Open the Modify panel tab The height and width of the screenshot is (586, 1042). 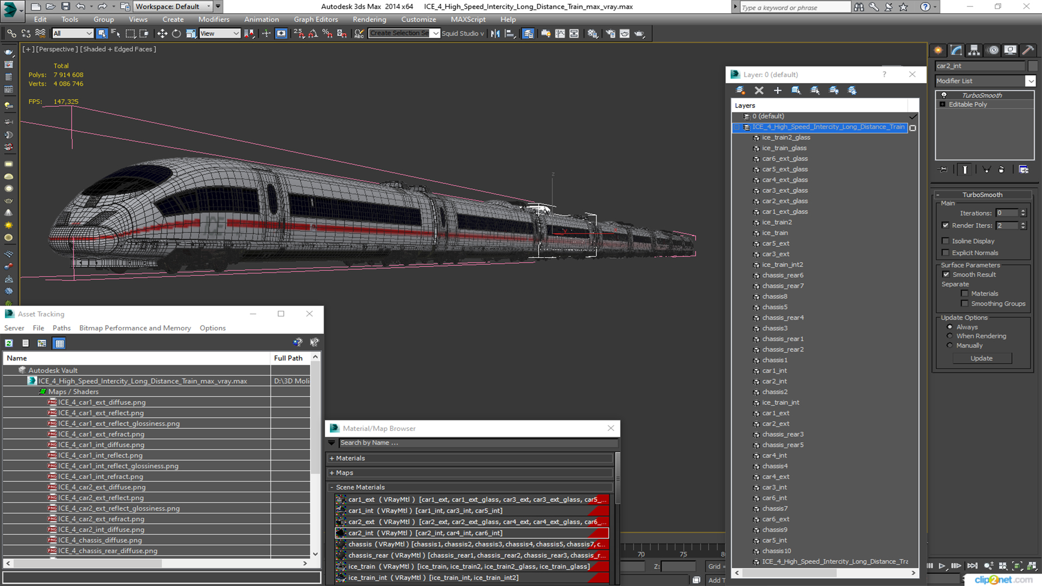[956, 50]
